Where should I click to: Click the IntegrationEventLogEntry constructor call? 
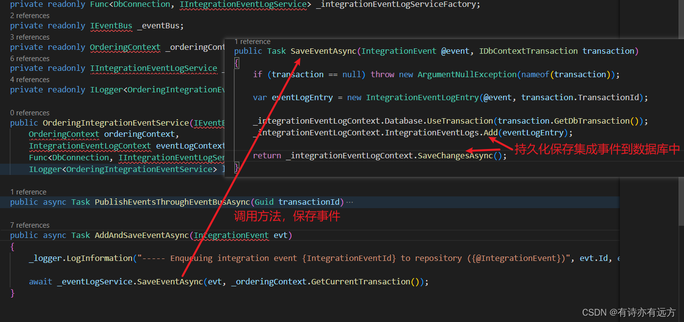pos(422,97)
